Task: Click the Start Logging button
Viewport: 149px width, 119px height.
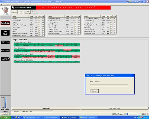Action: 21,12
